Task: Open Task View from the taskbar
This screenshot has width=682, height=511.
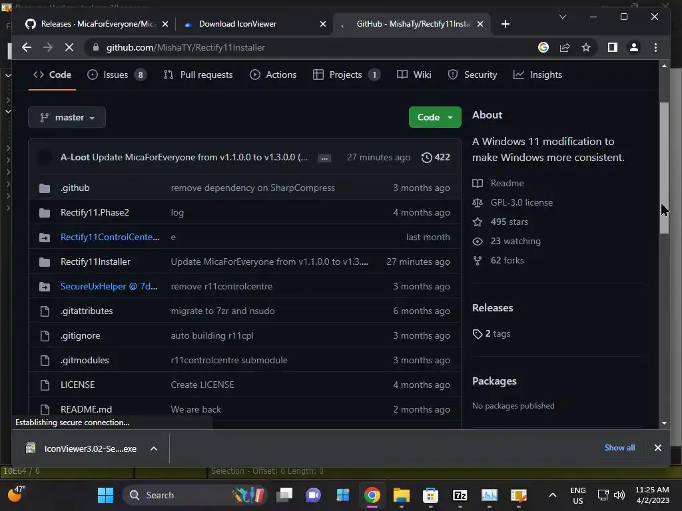Action: [x=284, y=495]
